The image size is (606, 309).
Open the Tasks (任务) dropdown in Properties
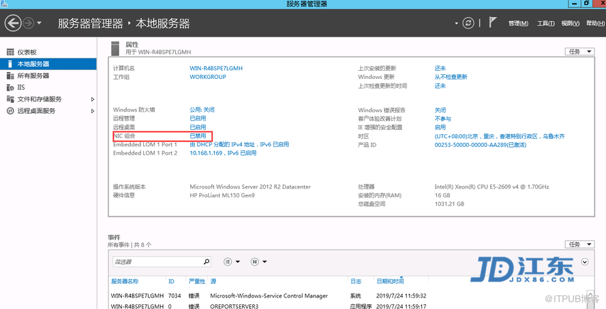pyautogui.click(x=579, y=52)
